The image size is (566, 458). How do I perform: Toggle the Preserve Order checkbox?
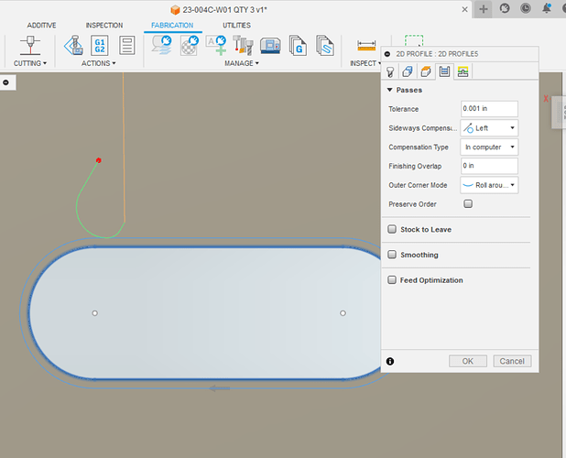[468, 204]
